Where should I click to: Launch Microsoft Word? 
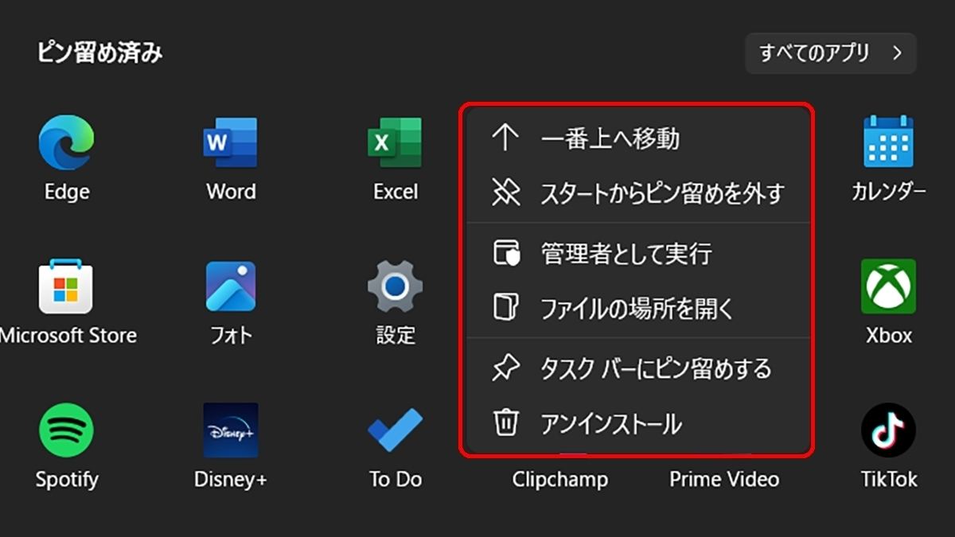coord(231,143)
